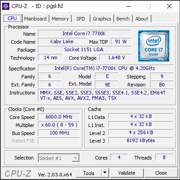Minimize the CPU-Z window
This screenshot has width=180, height=180.
tap(129, 6)
